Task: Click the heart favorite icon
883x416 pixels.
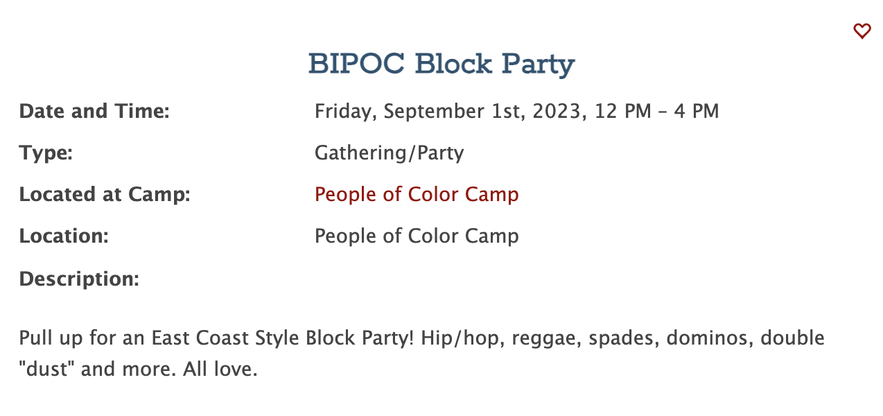Action: click(x=862, y=31)
